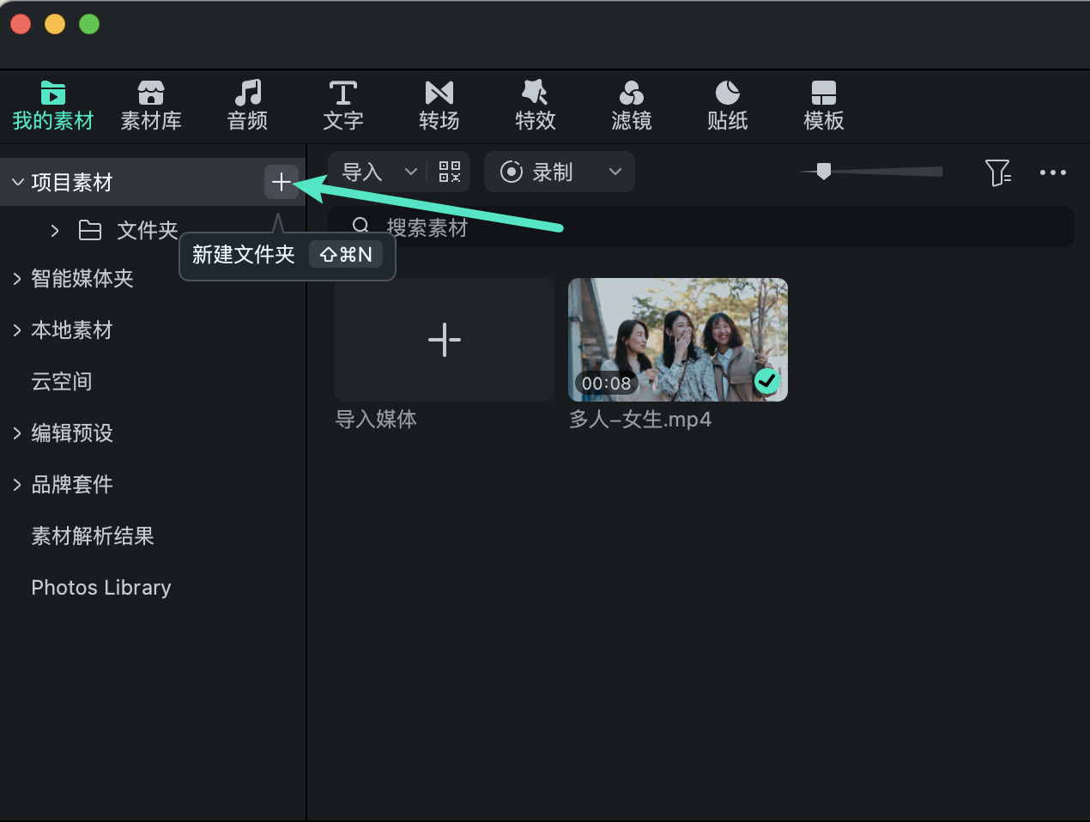Expand the 本地素材 section
The width and height of the screenshot is (1090, 822).
17,330
